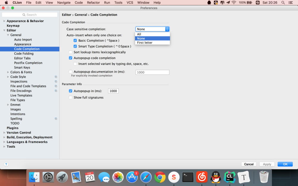The image size is (298, 186).
Task: Open Terminal in the Dock
Action: (x=188, y=177)
